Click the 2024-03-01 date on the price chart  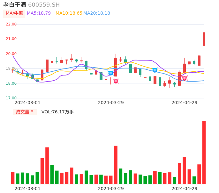27,103
